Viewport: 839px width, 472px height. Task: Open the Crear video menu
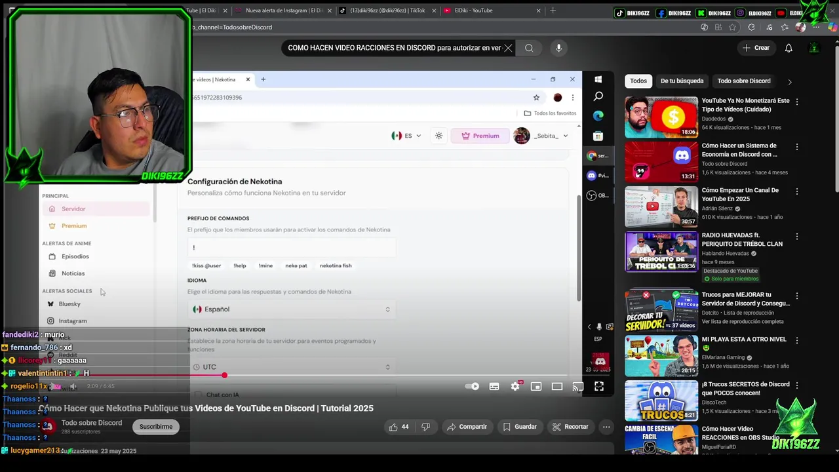[756, 48]
